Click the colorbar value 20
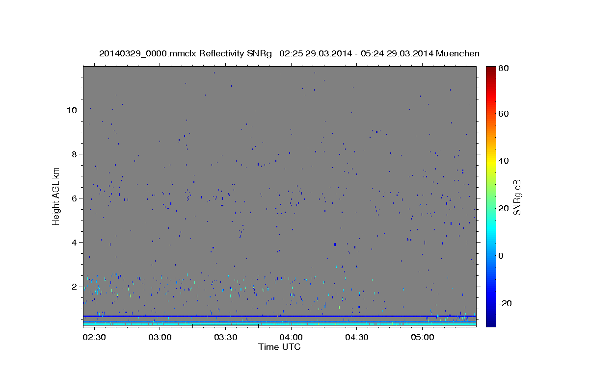 [x=503, y=208]
